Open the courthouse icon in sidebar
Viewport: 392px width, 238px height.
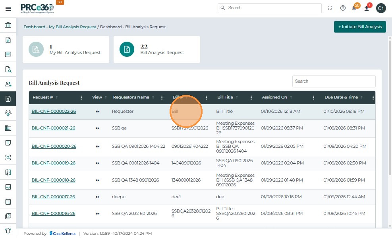[x=8, y=25]
